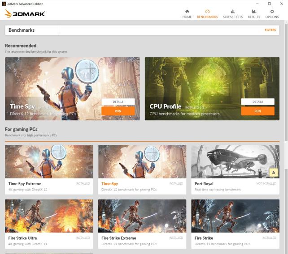Click the Port Royal warning triangle icon

274,172
